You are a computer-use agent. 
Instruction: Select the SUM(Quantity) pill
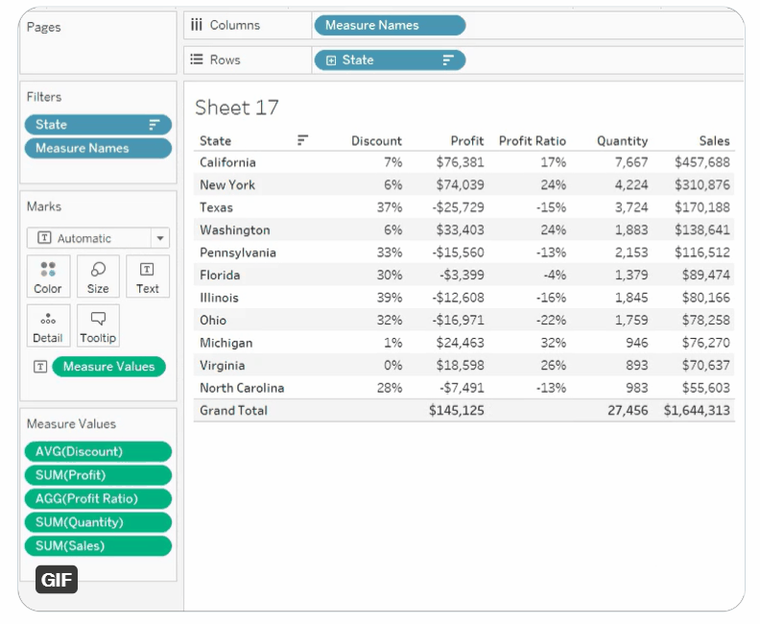(98, 522)
